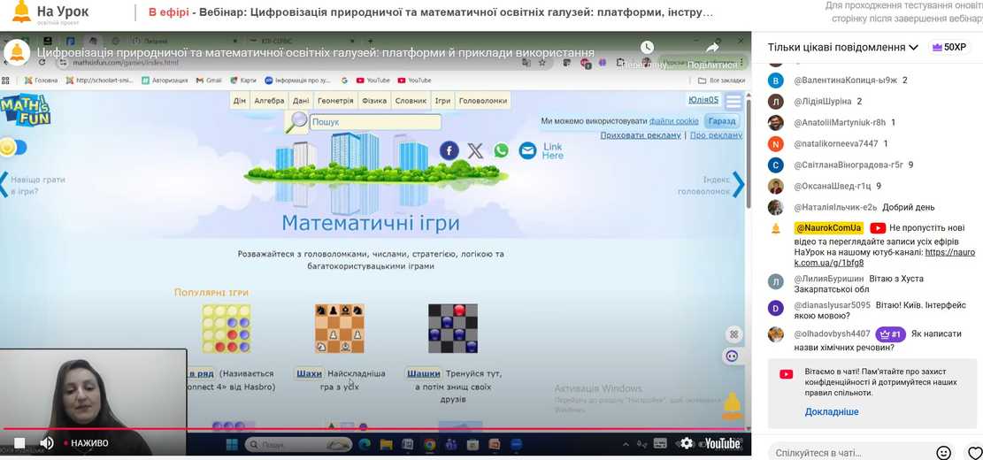Go to the previous page via the left arrow
The width and height of the screenshot is (983, 460).
(x=4, y=184)
